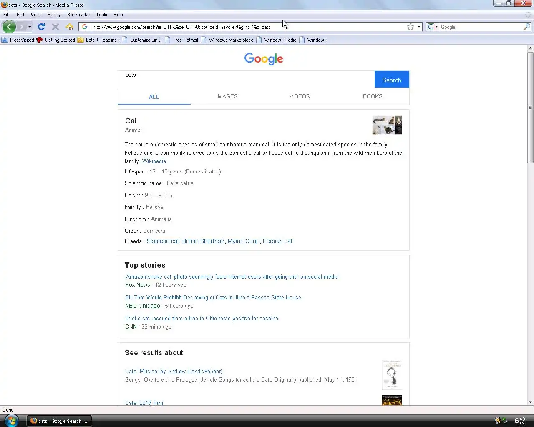
Task: Open the search engine selector dropdown
Action: pos(433,27)
